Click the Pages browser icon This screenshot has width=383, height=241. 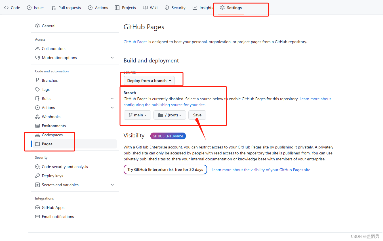point(37,144)
